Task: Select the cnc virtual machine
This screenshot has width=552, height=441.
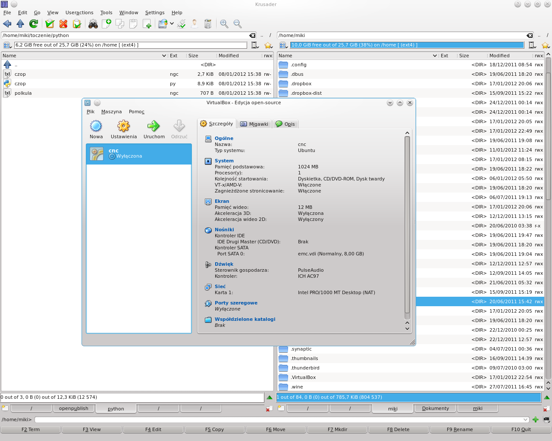Action: (x=139, y=154)
